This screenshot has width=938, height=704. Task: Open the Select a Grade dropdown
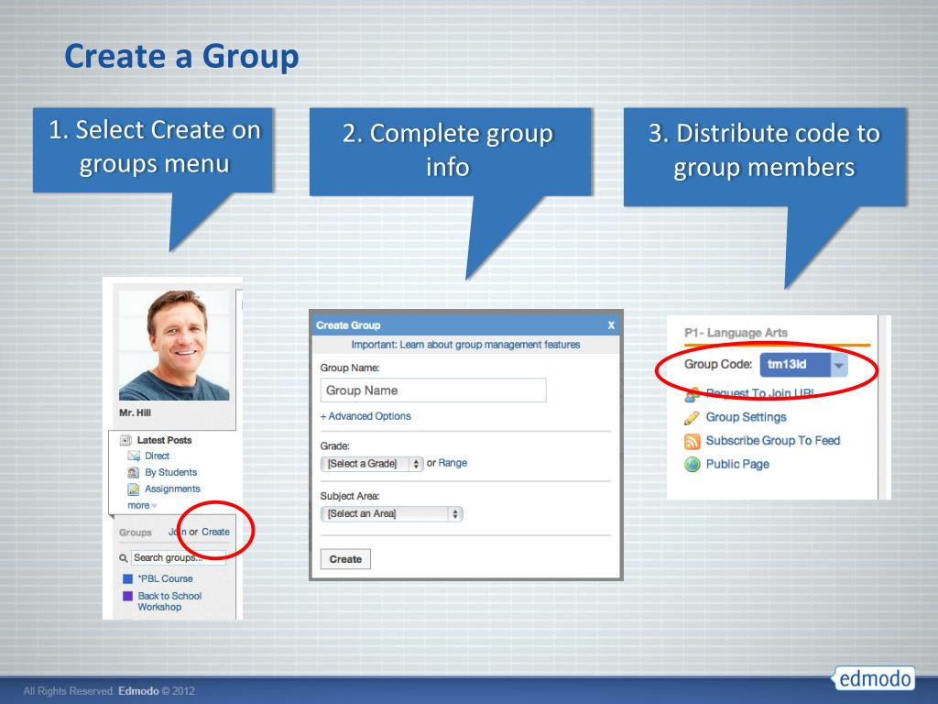[372, 463]
